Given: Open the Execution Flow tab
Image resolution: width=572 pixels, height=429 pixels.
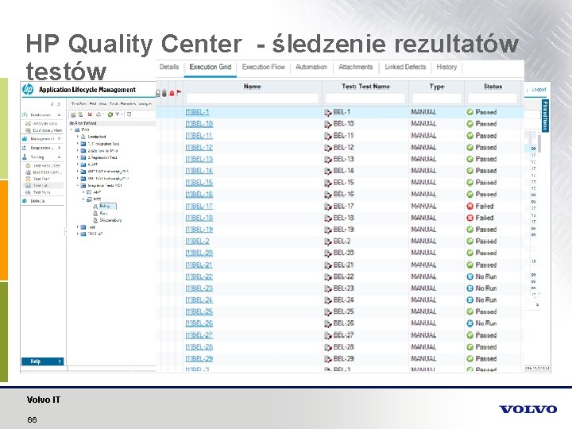Looking at the screenshot, I should point(264,67).
